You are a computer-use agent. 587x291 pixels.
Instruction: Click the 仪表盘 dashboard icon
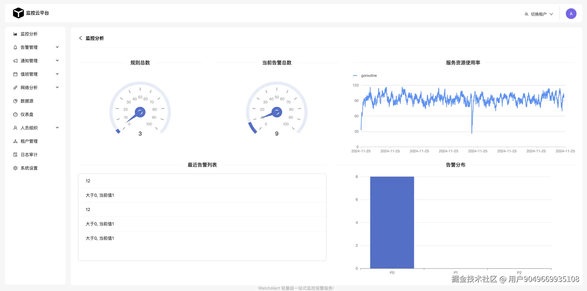click(x=15, y=114)
